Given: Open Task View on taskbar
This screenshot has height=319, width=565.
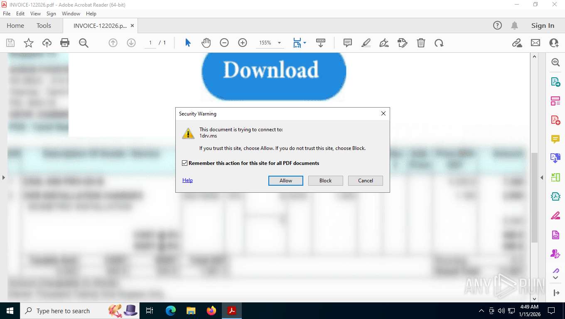Looking at the screenshot, I should pyautogui.click(x=150, y=311).
